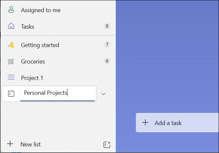Click the home icon beside Tasks
The image size is (219, 153).
point(11,26)
